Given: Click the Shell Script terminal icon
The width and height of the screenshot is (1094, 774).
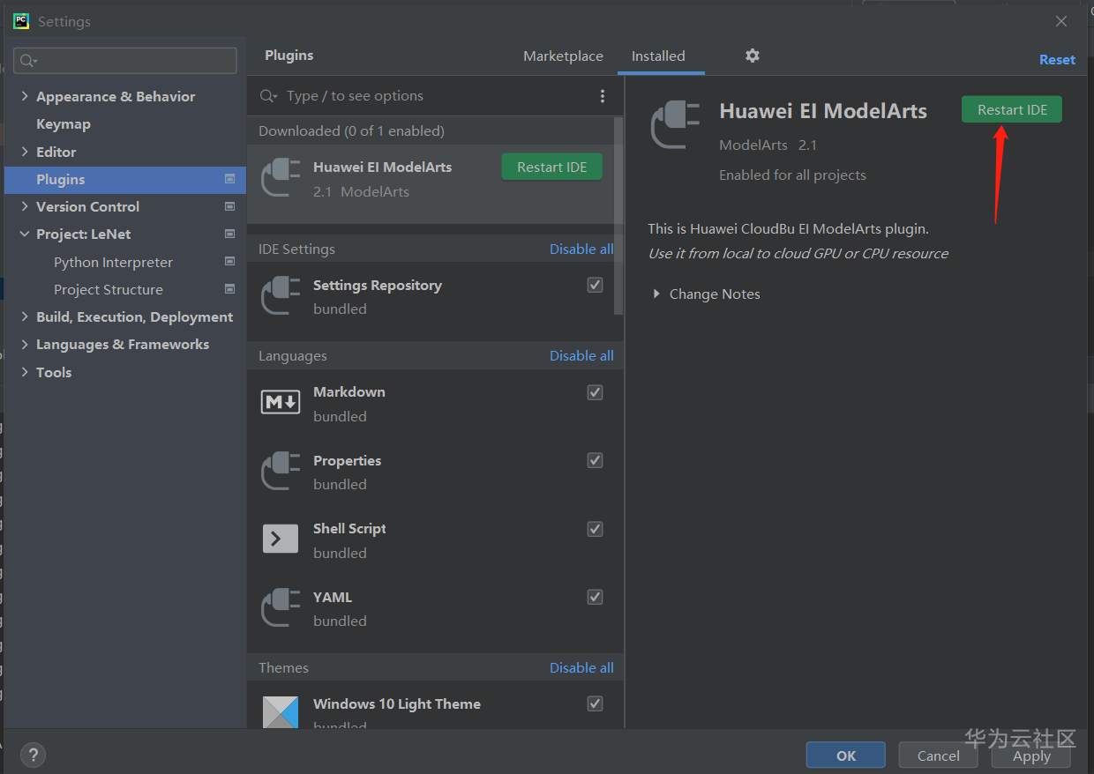Looking at the screenshot, I should (x=281, y=539).
